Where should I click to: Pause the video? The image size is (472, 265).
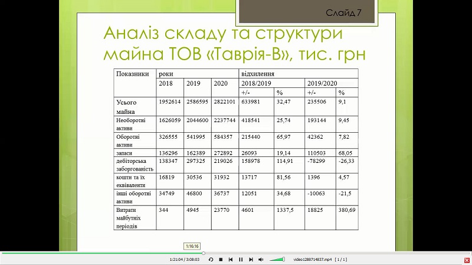tap(241, 259)
